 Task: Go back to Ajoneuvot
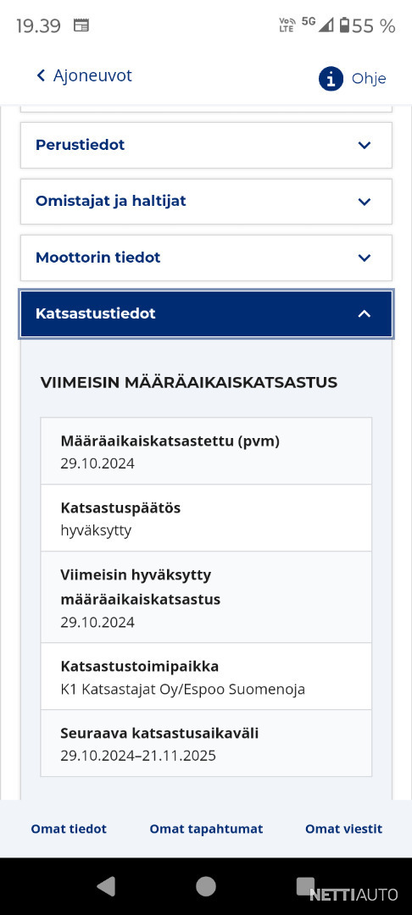click(x=85, y=75)
